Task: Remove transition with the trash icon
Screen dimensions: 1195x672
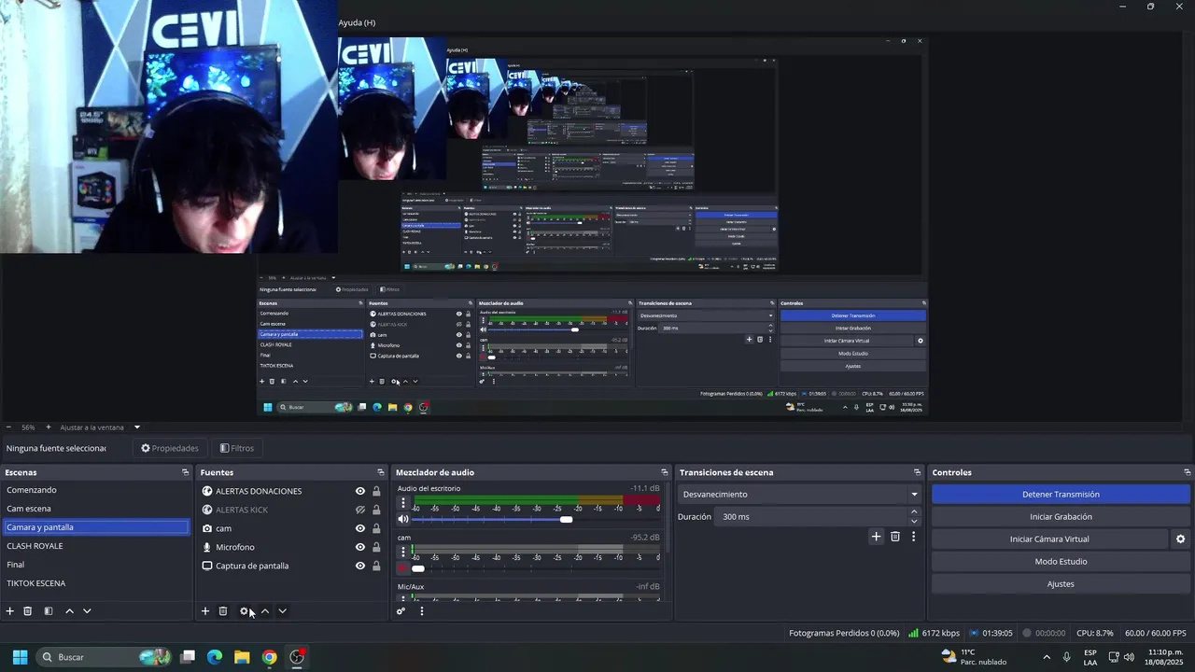Action: coord(895,537)
